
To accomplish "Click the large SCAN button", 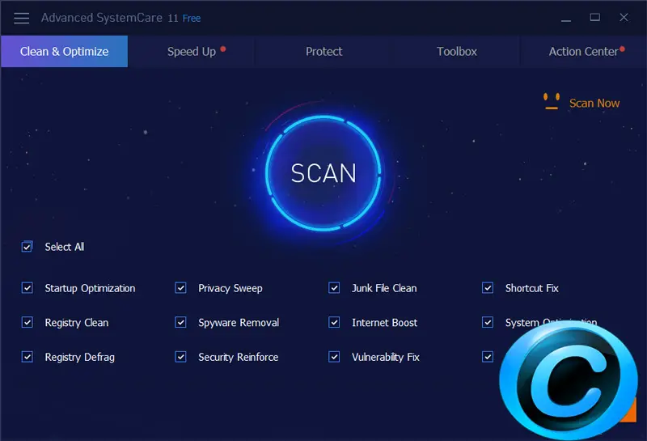I will (323, 172).
